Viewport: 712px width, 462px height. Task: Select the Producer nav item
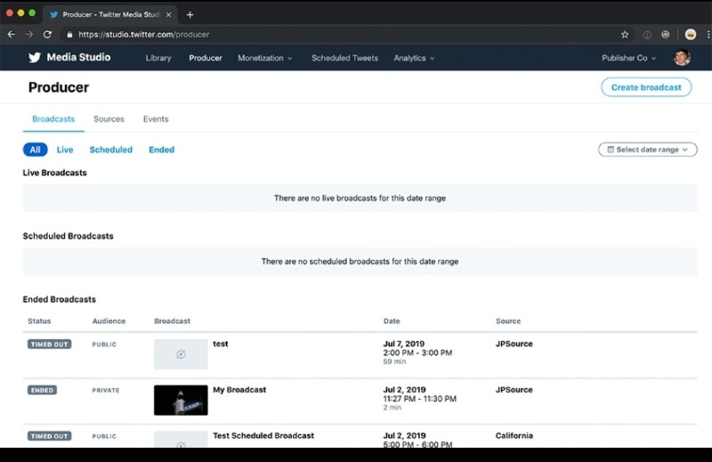pyautogui.click(x=206, y=58)
